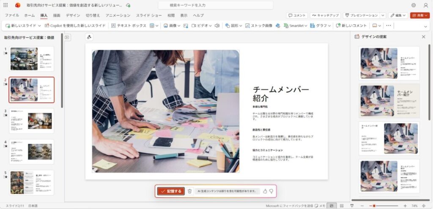Switch to slide sorter view
433x209 pixels.
[x=341, y=205]
